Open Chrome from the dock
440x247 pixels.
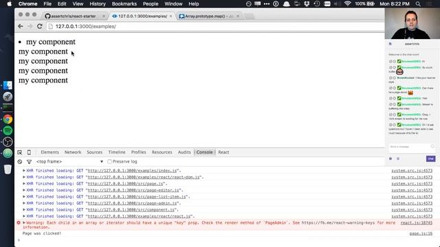pyautogui.click(x=8, y=119)
